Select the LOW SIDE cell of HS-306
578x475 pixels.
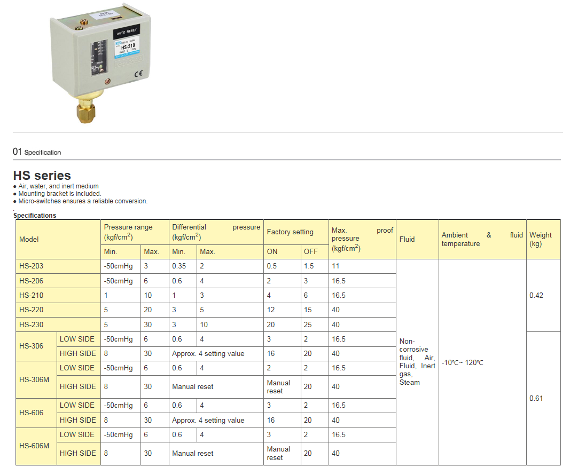pyautogui.click(x=79, y=338)
